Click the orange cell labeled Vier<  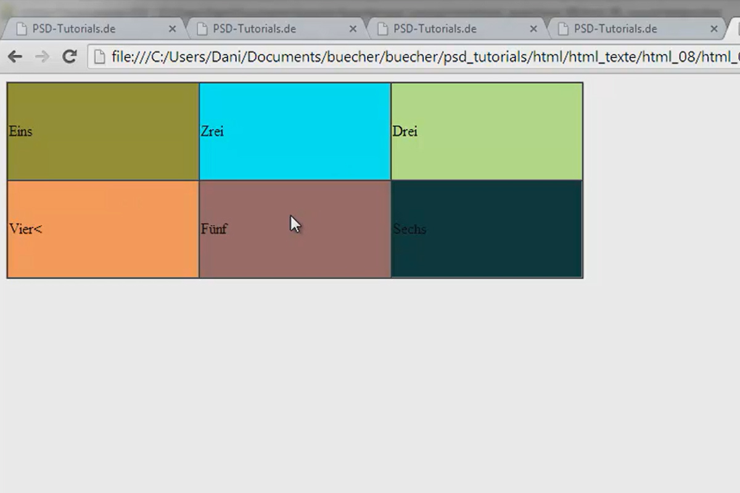(102, 228)
